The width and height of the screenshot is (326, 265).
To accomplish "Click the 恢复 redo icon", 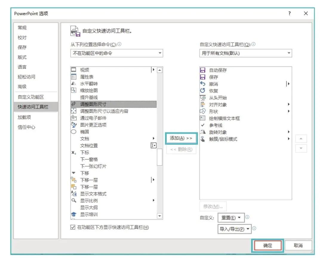I will click(202, 91).
